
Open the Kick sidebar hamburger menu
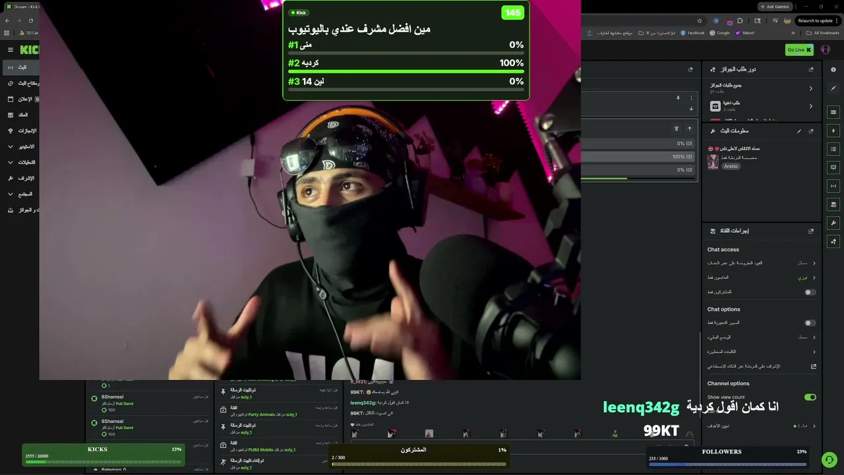click(x=11, y=49)
